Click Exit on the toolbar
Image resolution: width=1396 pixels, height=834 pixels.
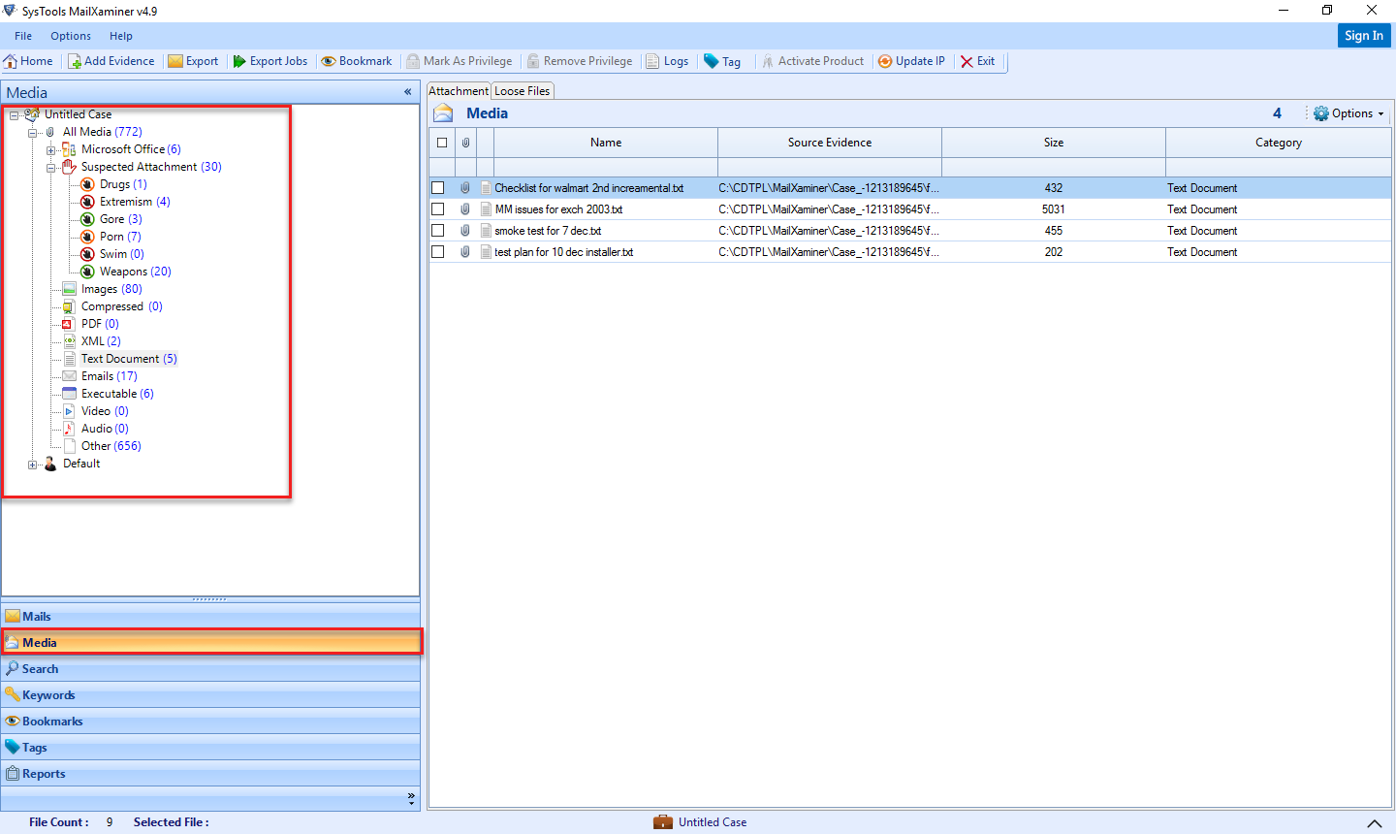point(978,60)
